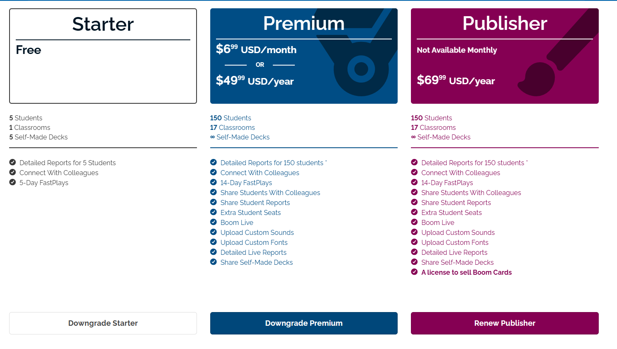Click the checkmark next to Connect With Colleagues in Starter
Screen dimensions: 617x349
click(12, 172)
